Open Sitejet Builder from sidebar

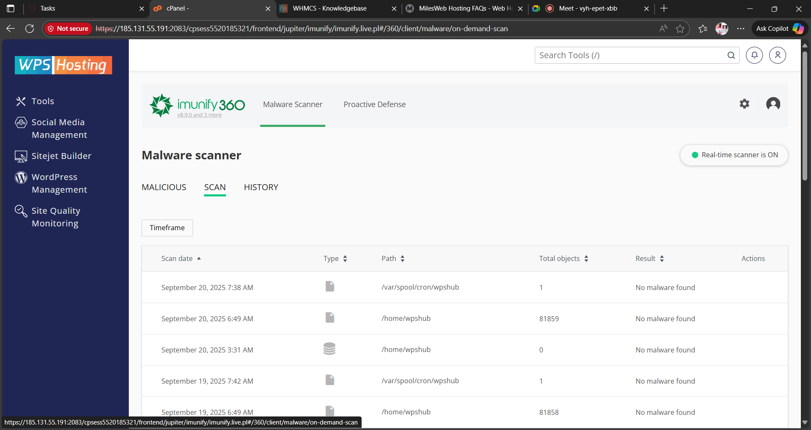click(61, 156)
